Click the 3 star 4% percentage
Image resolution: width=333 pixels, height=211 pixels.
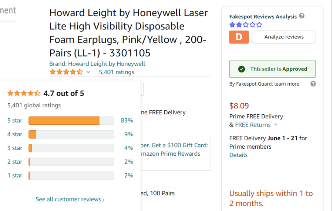(129, 148)
